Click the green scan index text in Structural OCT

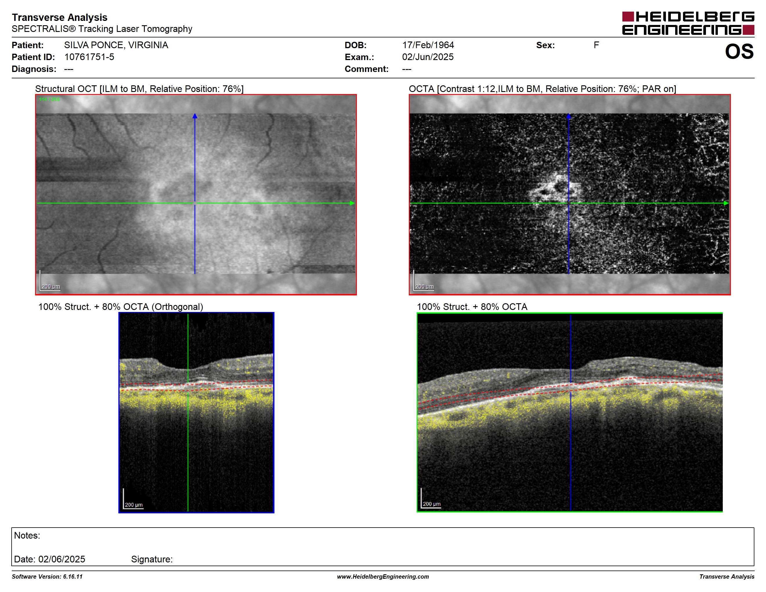click(x=49, y=99)
